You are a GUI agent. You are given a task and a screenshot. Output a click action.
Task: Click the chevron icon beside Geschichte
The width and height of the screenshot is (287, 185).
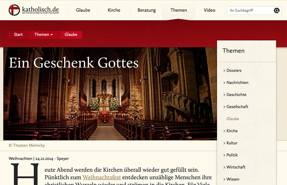pos(224,95)
